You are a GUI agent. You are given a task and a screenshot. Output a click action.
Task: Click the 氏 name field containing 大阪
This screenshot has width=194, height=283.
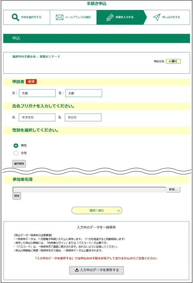click(x=37, y=93)
